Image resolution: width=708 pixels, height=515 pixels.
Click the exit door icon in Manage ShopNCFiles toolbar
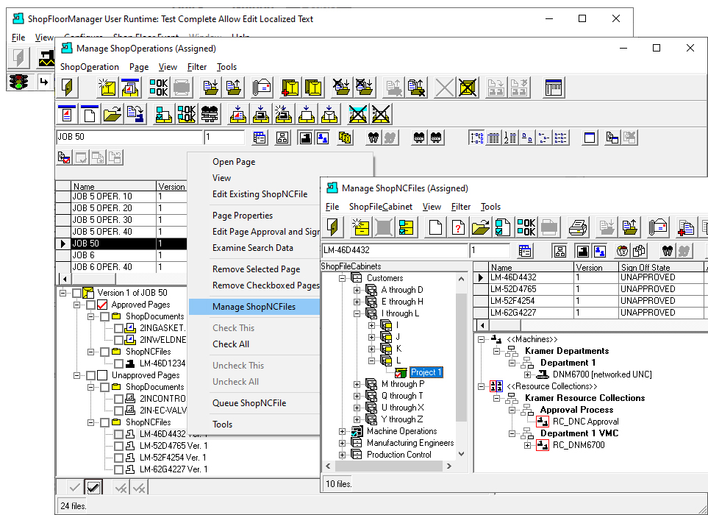click(333, 227)
